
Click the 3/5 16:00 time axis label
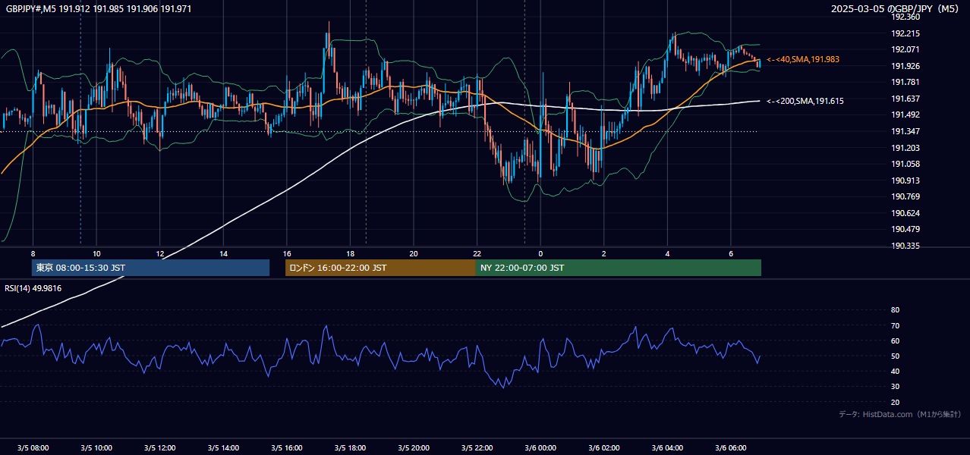[286, 448]
